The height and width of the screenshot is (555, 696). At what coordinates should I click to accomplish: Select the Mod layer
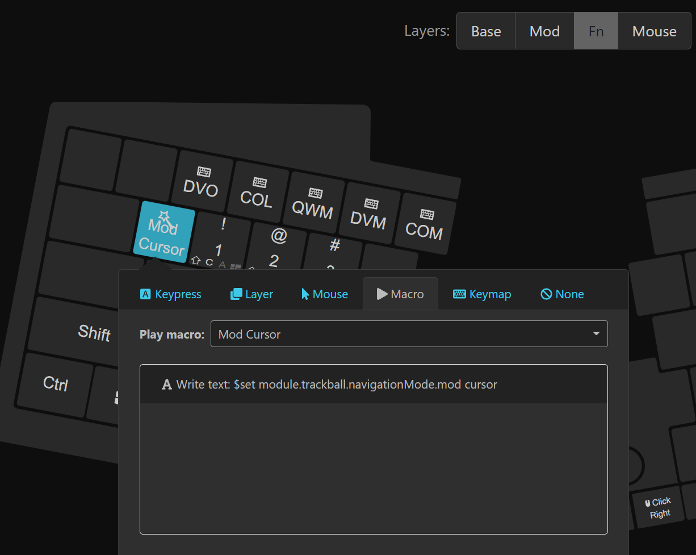(x=544, y=31)
